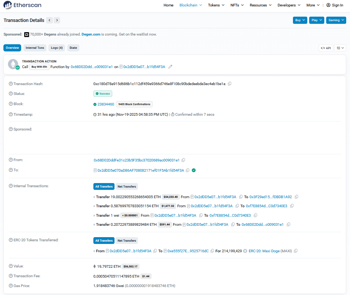Go to next transaction arrow
The width and height of the screenshot is (350, 295).
57,20
